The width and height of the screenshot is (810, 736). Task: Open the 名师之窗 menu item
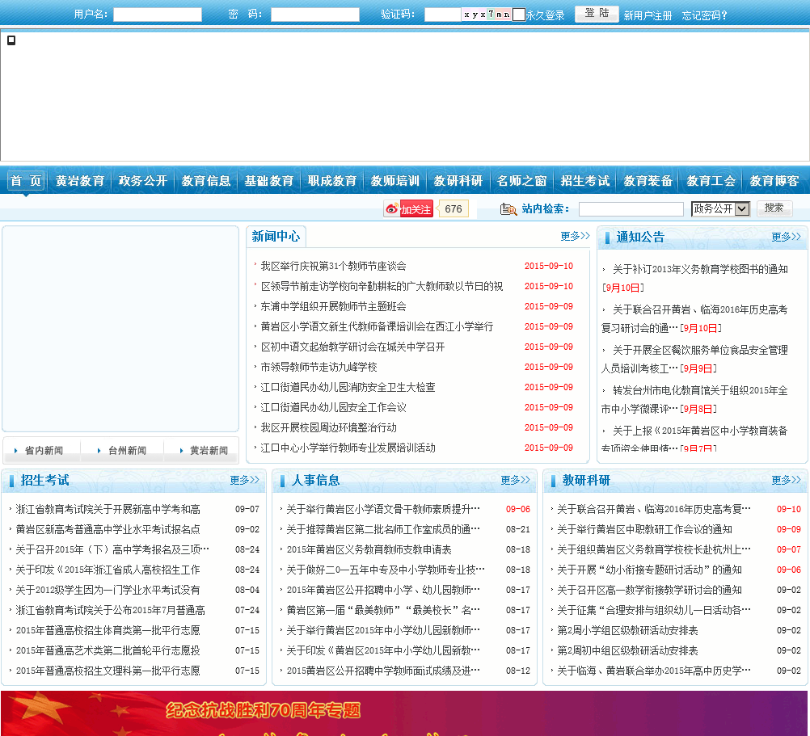point(521,181)
